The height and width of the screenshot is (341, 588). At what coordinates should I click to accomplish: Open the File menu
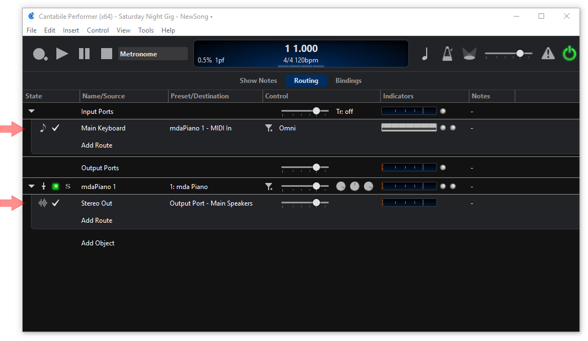(32, 30)
